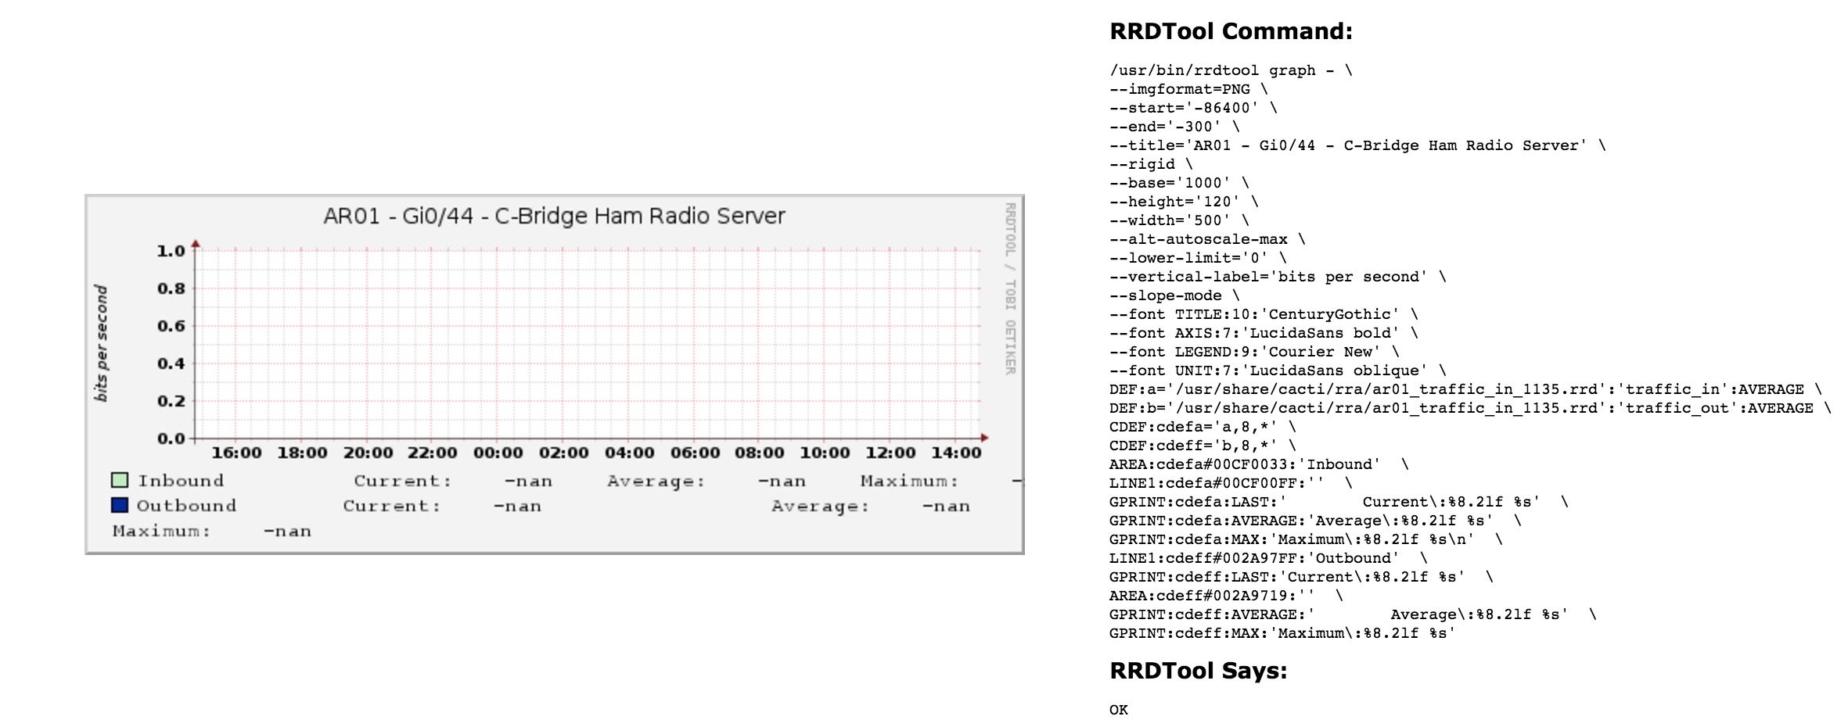
Task: Click the GPRINT:cdefa:AVERAGE line
Action: pos(1315,521)
